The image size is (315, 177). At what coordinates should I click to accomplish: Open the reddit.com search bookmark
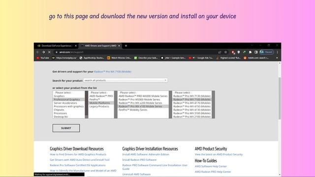pos(256,58)
